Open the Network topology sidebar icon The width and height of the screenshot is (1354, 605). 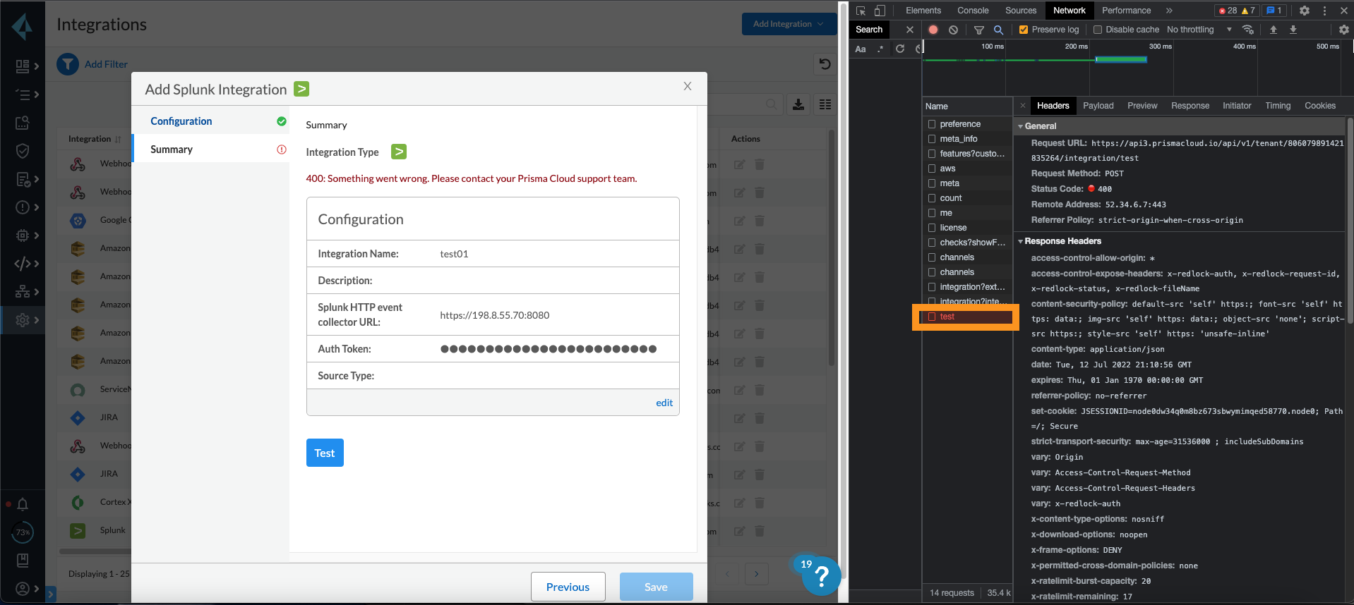pyautogui.click(x=23, y=292)
